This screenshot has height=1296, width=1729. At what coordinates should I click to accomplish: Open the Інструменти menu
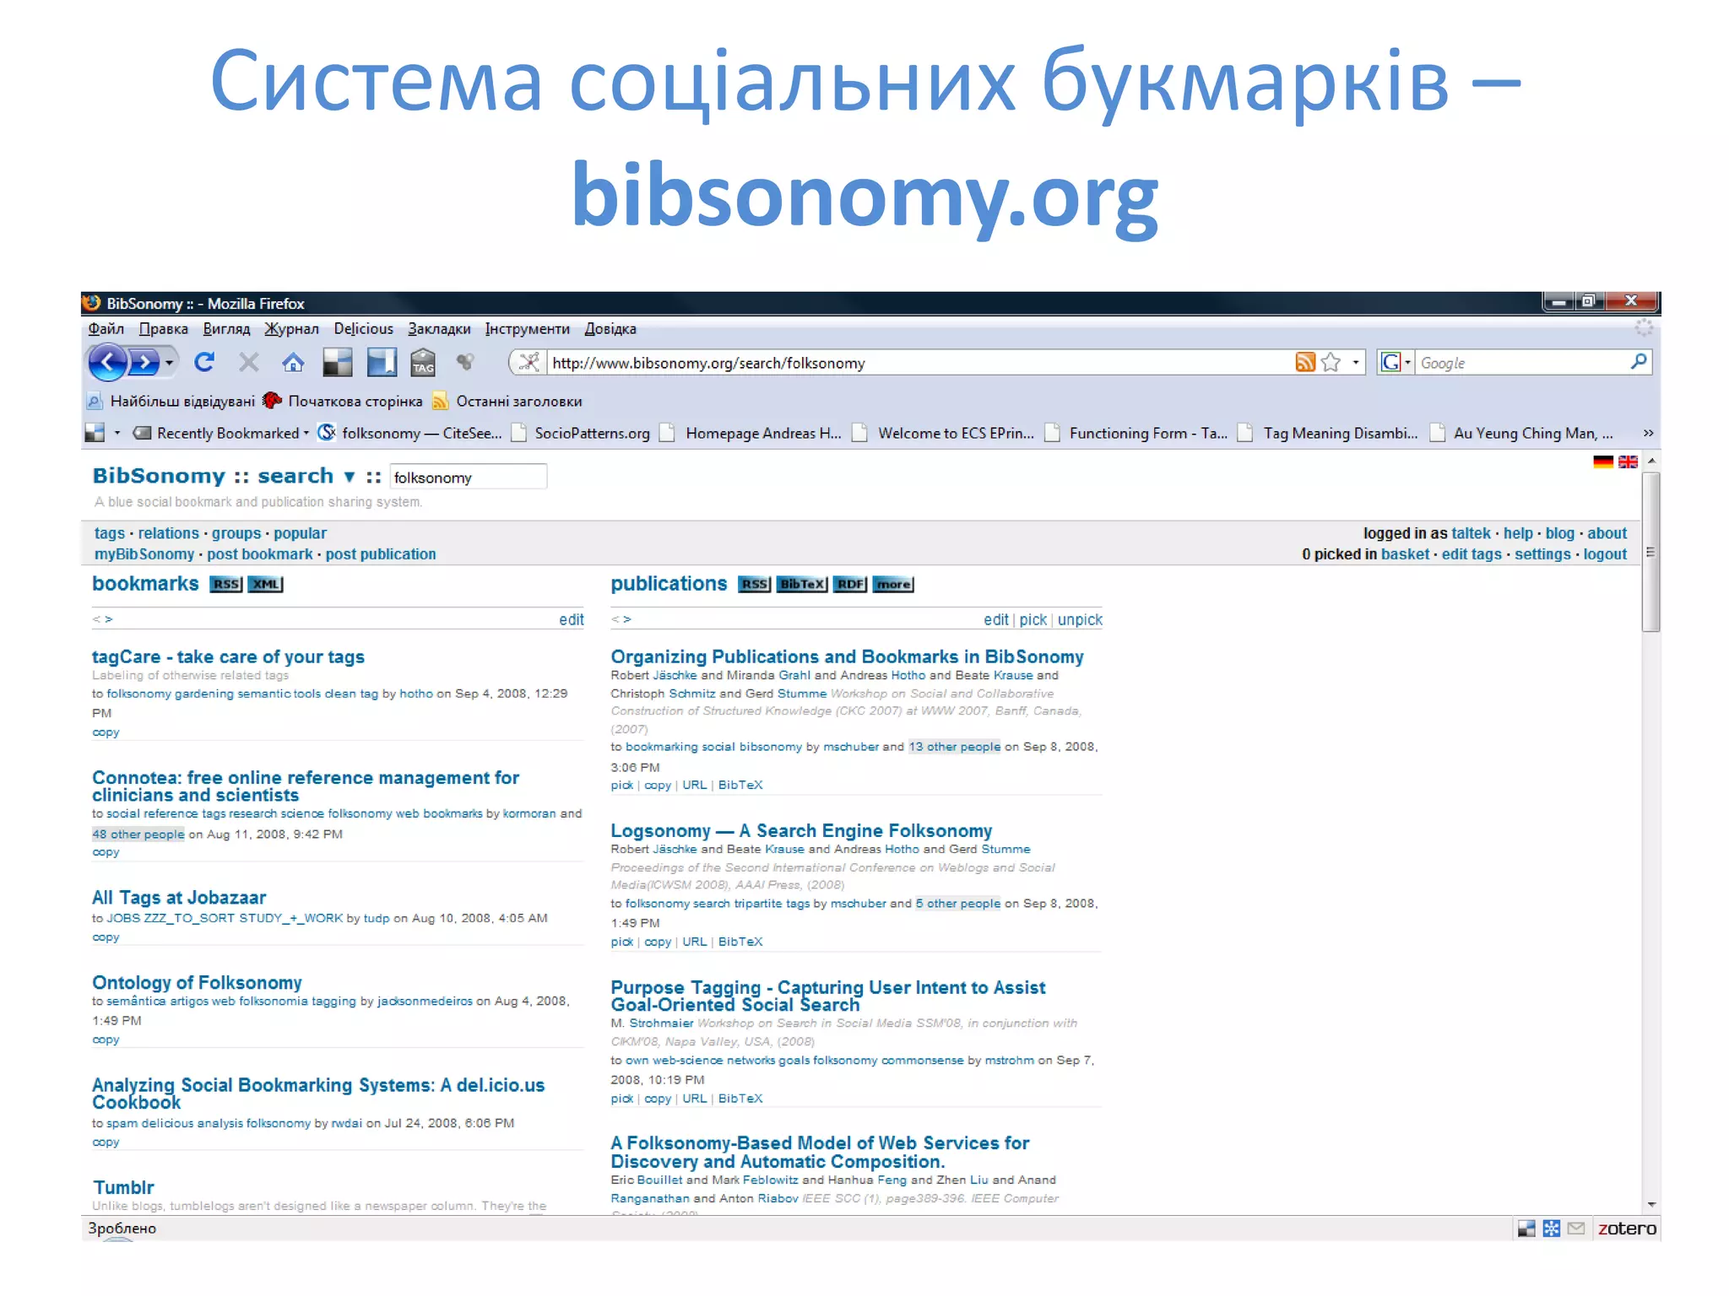(x=528, y=329)
